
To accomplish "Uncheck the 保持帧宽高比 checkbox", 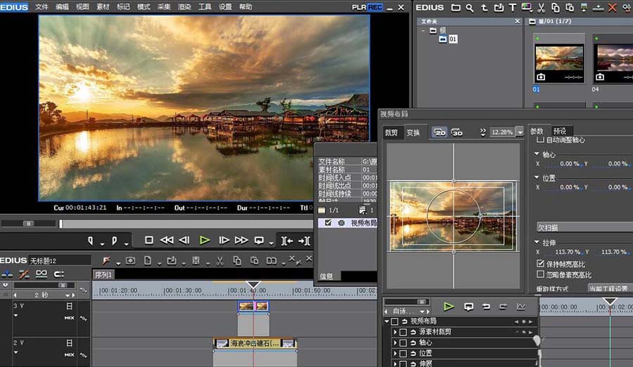I will tap(540, 264).
